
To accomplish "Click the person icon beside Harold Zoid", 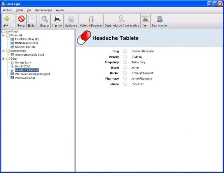I will pyautogui.click(x=12, y=66).
